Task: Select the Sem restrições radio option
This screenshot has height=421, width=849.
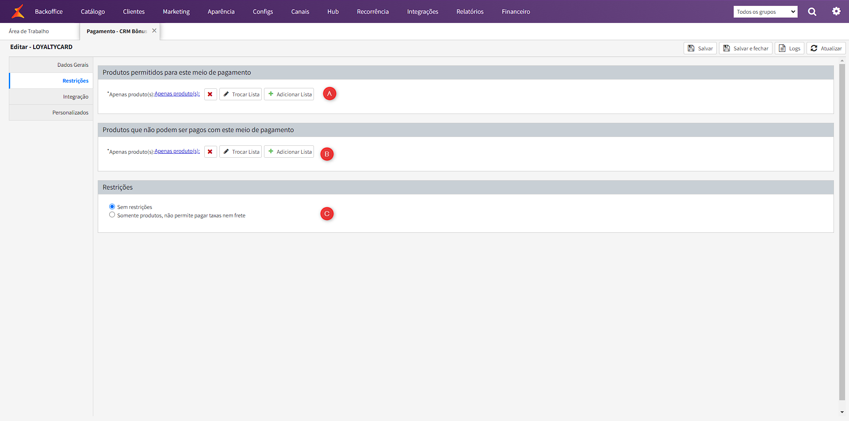Action: point(112,207)
